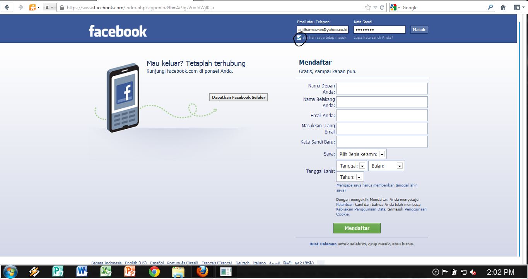This screenshot has width=528, height=279.
Task: Open Windows Explorer from the taskbar
Action: pyautogui.click(x=178, y=272)
